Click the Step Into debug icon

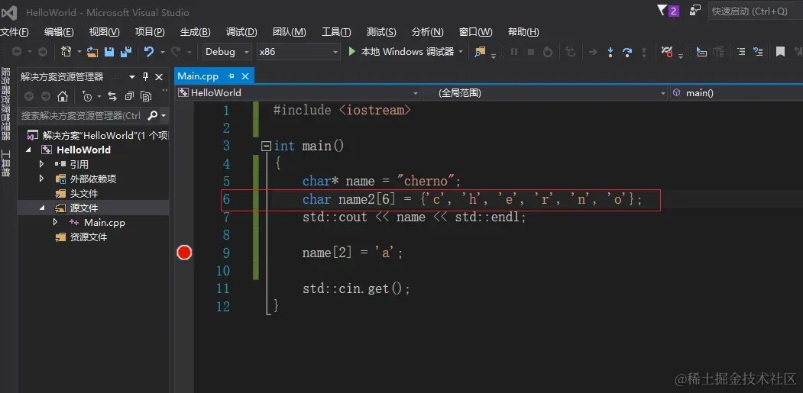coord(610,52)
